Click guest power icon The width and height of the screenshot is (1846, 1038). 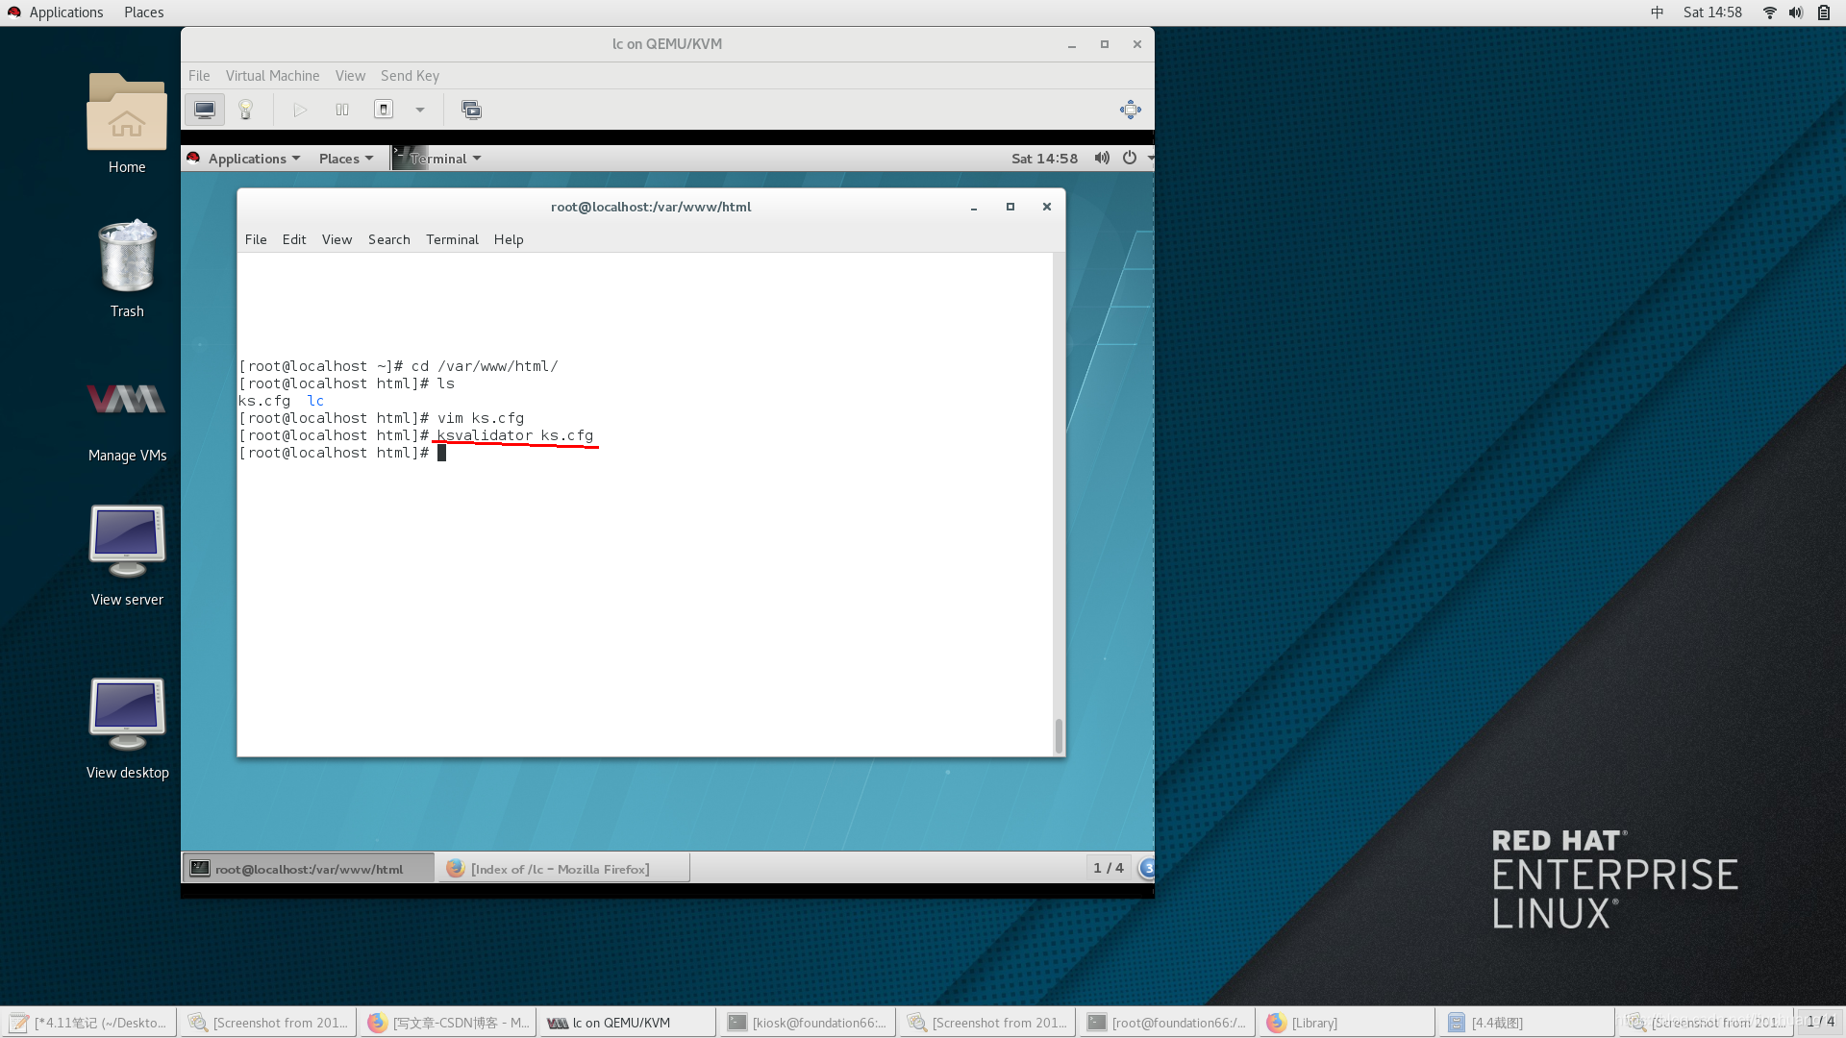click(1130, 159)
